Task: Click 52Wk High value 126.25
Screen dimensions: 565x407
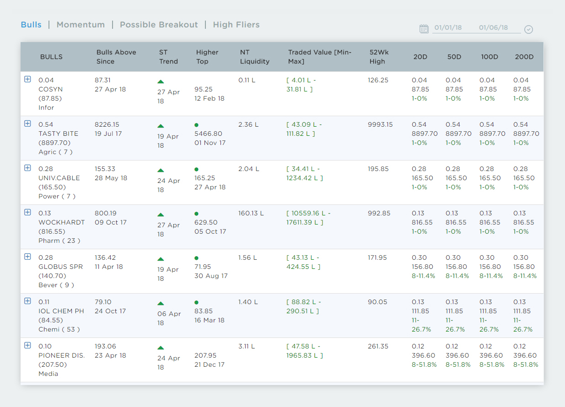Action: click(x=378, y=80)
